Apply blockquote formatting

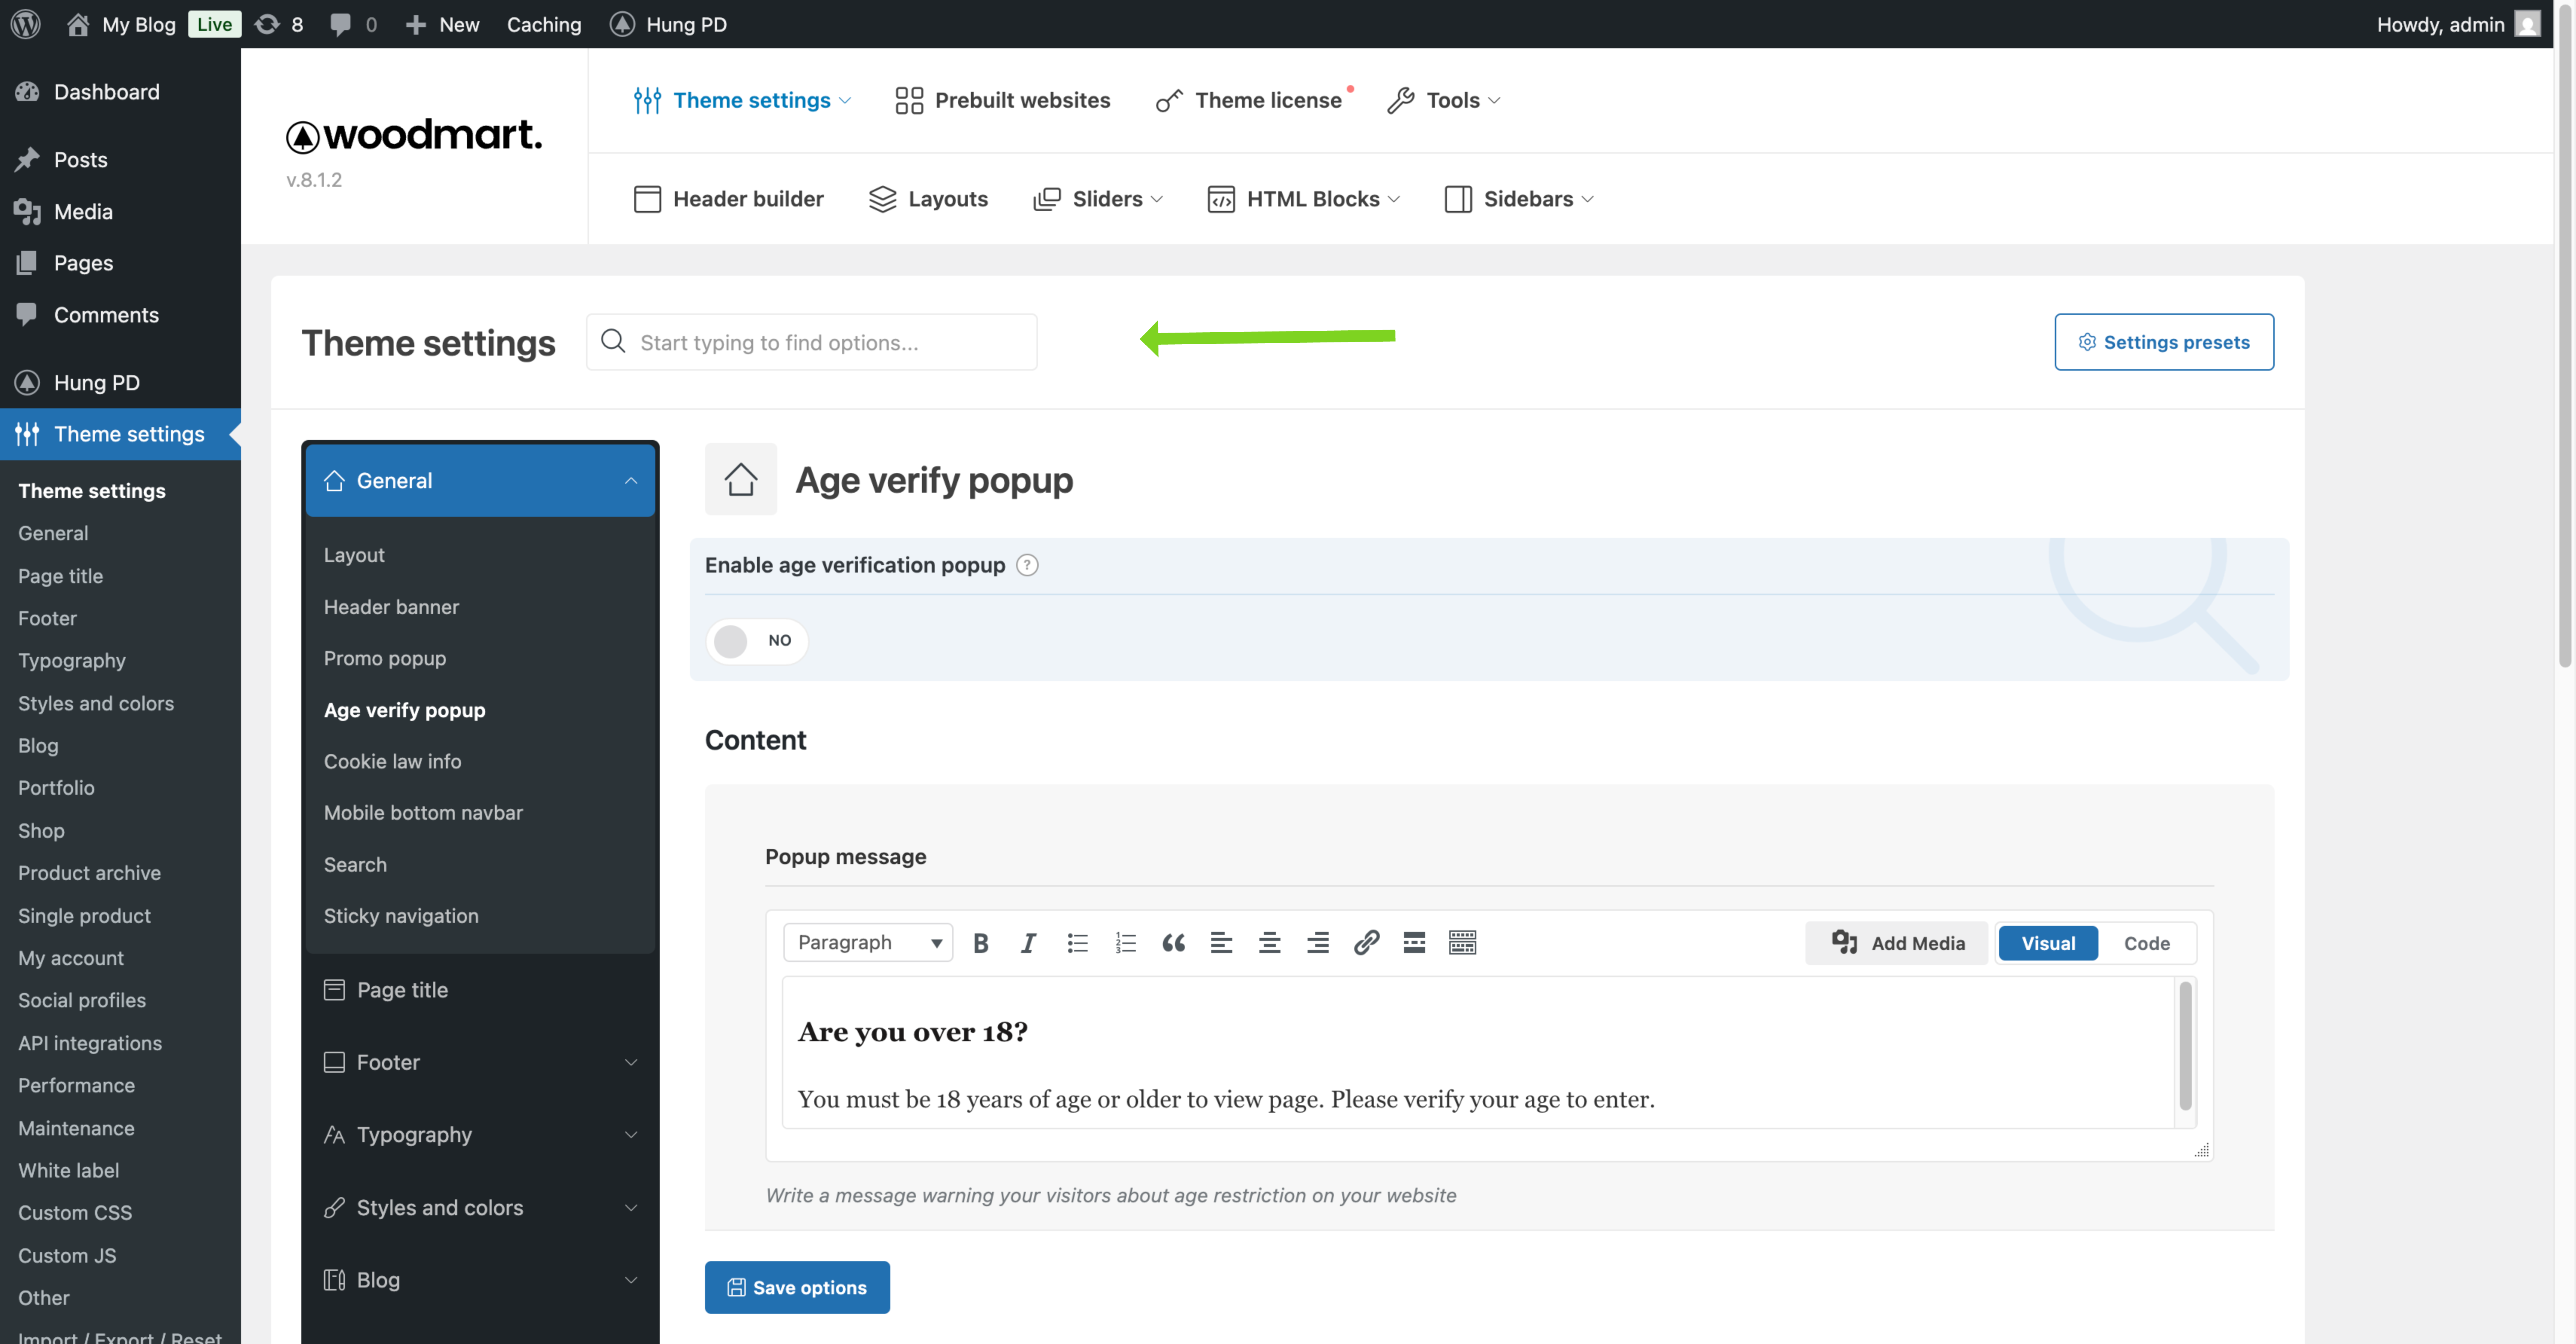pyautogui.click(x=1173, y=942)
